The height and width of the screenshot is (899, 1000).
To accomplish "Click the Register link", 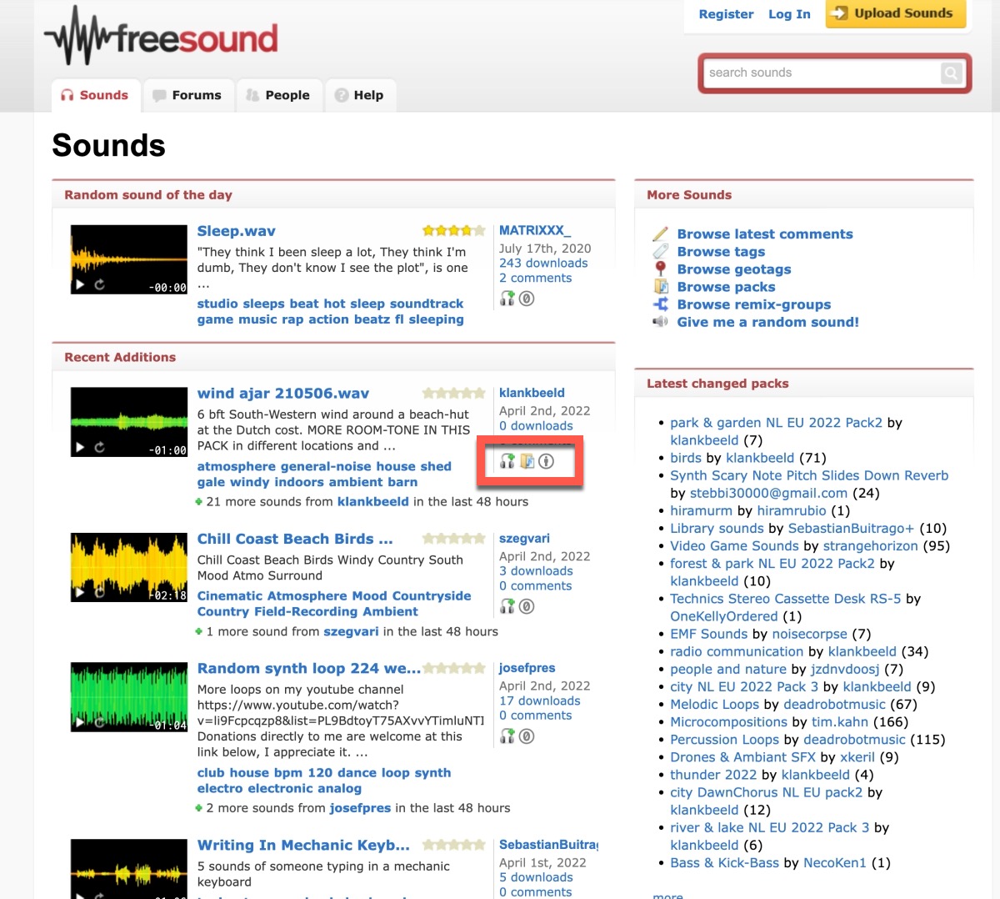I will [x=726, y=14].
